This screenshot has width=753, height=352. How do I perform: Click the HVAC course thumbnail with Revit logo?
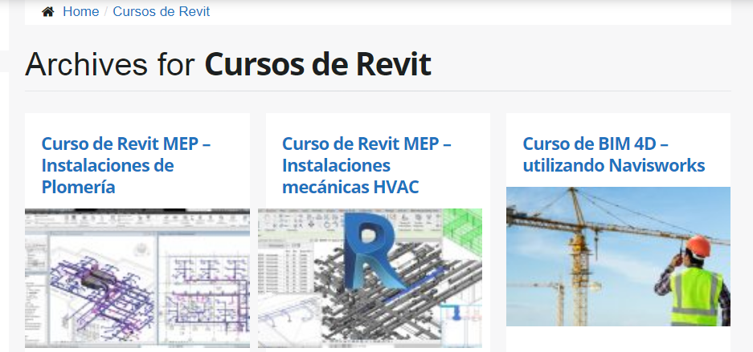coord(370,277)
